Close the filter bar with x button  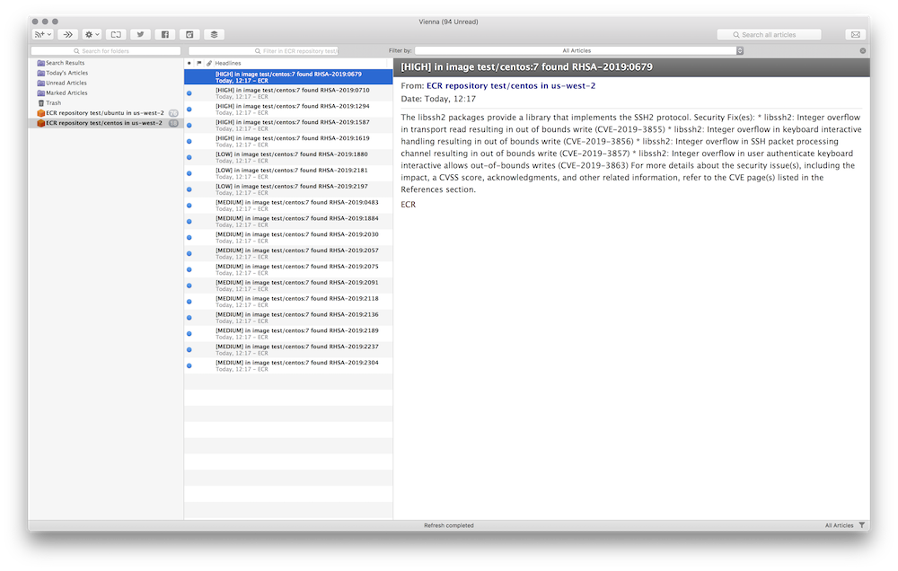862,51
